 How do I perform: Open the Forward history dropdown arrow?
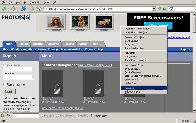(x=19, y=9)
